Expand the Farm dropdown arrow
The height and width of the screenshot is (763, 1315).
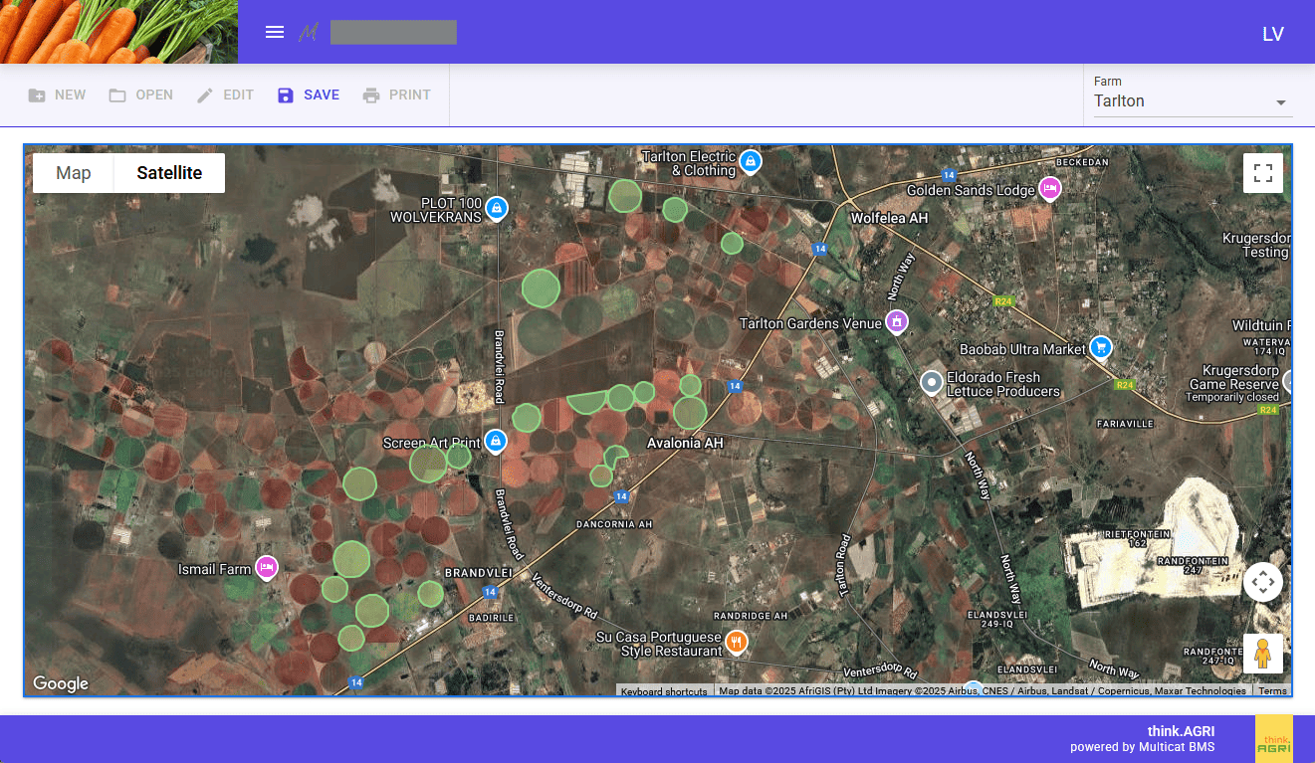coord(1281,102)
